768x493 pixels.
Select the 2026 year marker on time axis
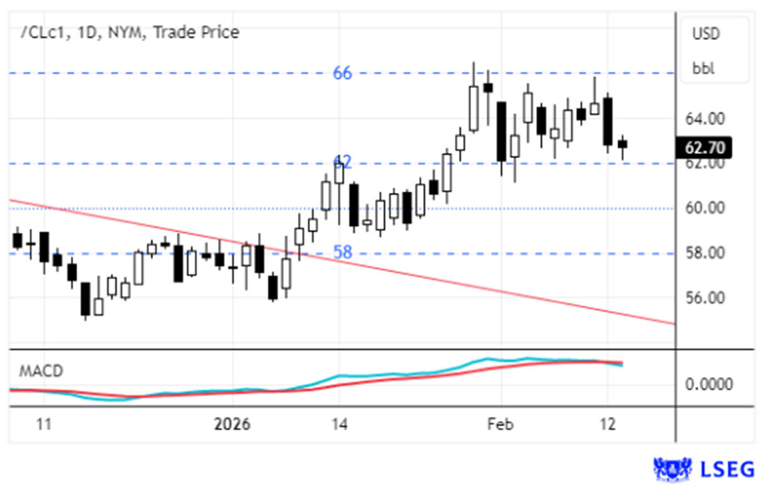[x=232, y=424]
